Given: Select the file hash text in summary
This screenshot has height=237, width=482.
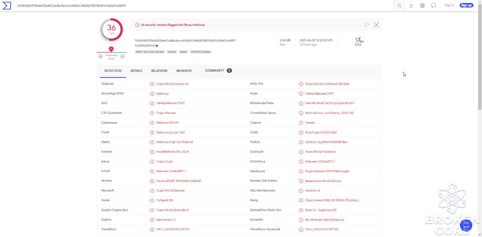Looking at the screenshot, I should pyautogui.click(x=185, y=41).
